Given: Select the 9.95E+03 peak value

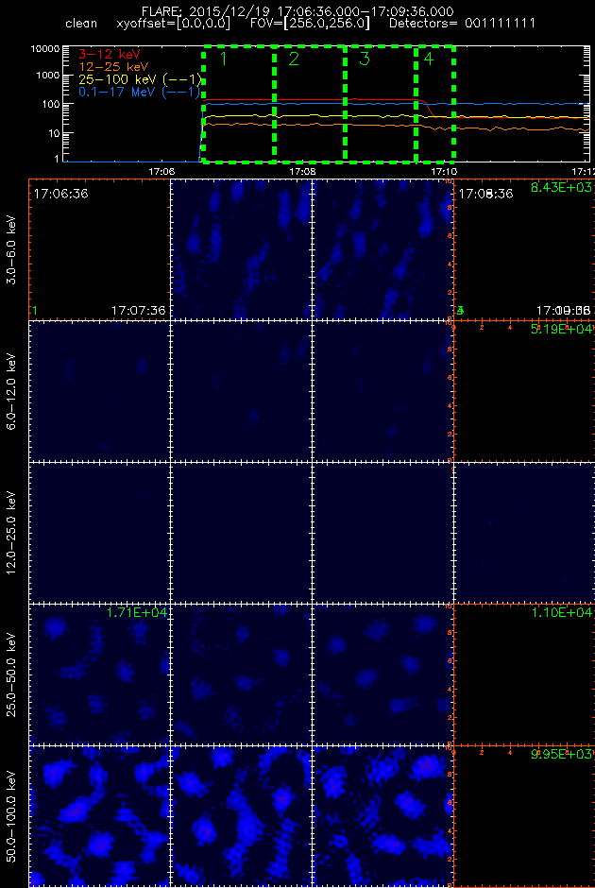Looking at the screenshot, I should point(563,754).
